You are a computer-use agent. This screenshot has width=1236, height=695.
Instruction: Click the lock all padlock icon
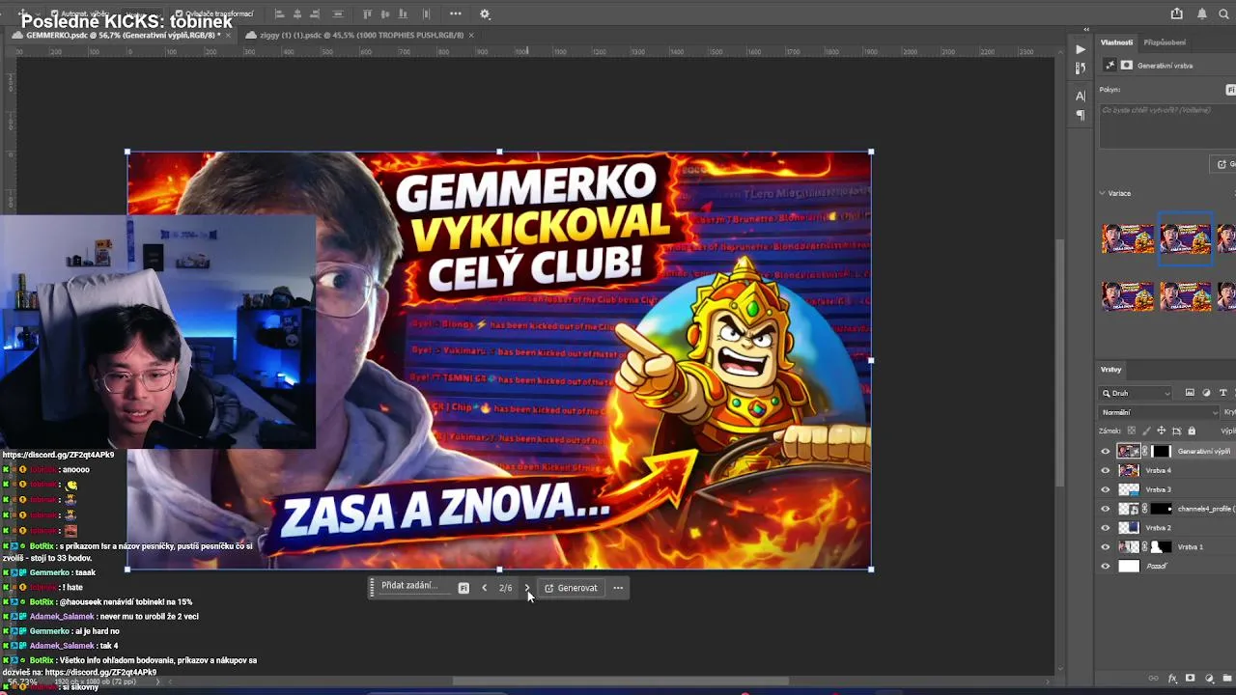pos(1192,431)
